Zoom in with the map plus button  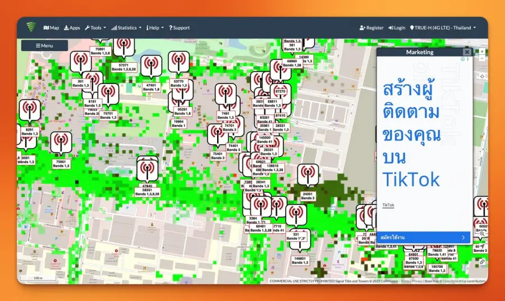482,52
